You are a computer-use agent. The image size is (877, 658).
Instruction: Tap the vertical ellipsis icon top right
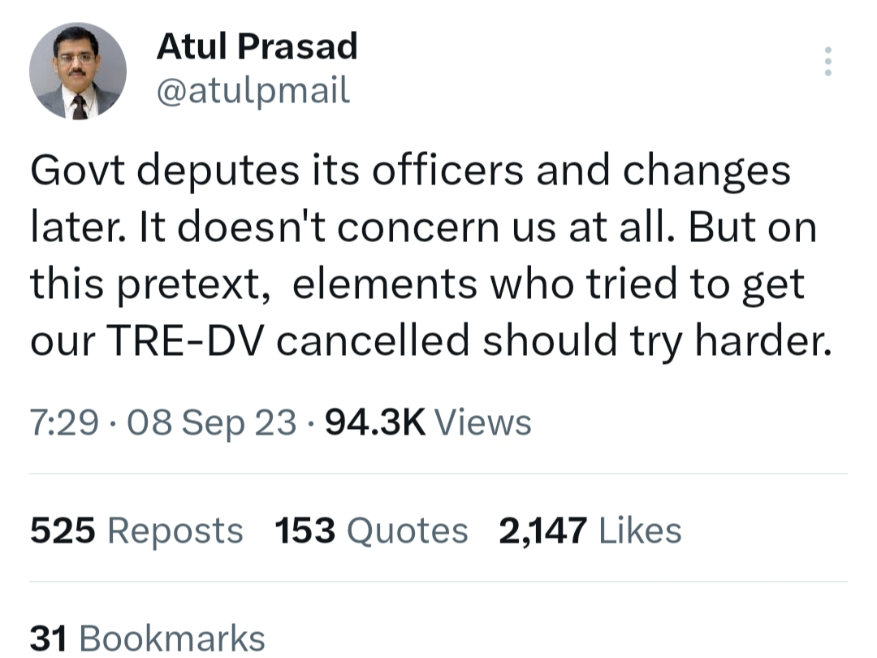[x=828, y=61]
